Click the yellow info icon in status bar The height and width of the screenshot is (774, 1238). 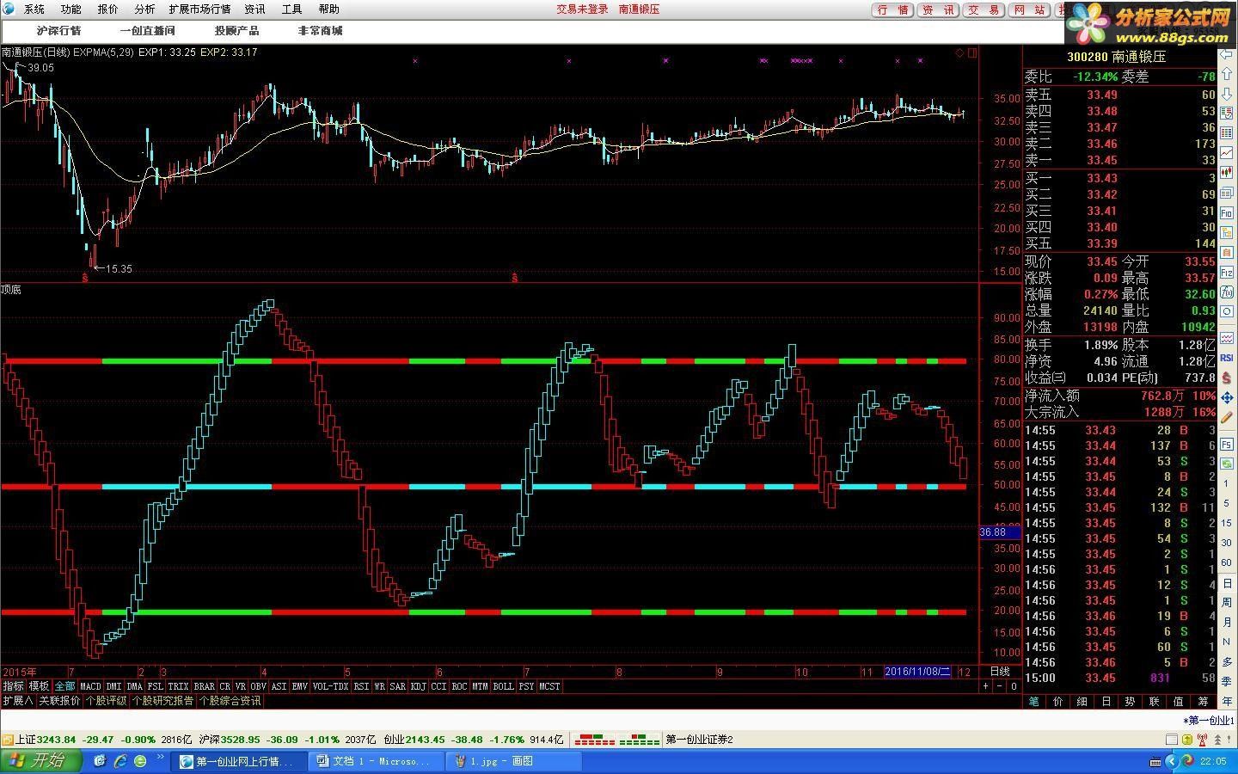[x=1186, y=739]
